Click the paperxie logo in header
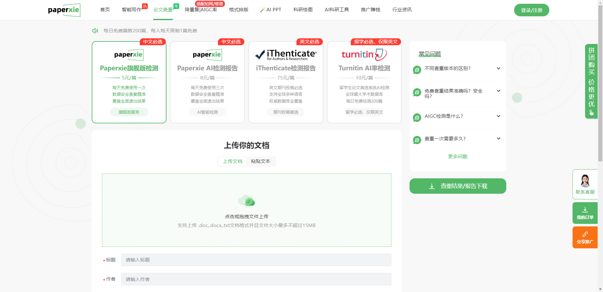 [64, 10]
